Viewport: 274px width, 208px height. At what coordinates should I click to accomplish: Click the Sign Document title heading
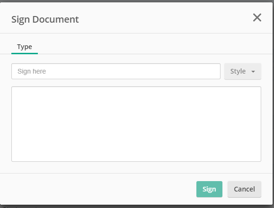[45, 19]
